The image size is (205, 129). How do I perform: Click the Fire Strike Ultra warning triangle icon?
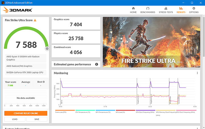point(35,20)
